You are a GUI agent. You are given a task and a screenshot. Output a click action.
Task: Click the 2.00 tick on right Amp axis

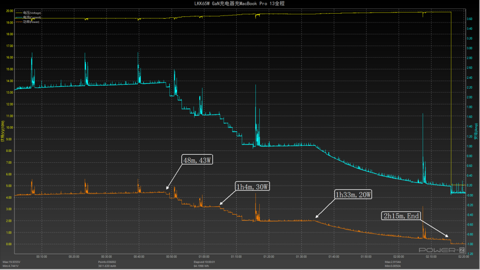coord(469,97)
